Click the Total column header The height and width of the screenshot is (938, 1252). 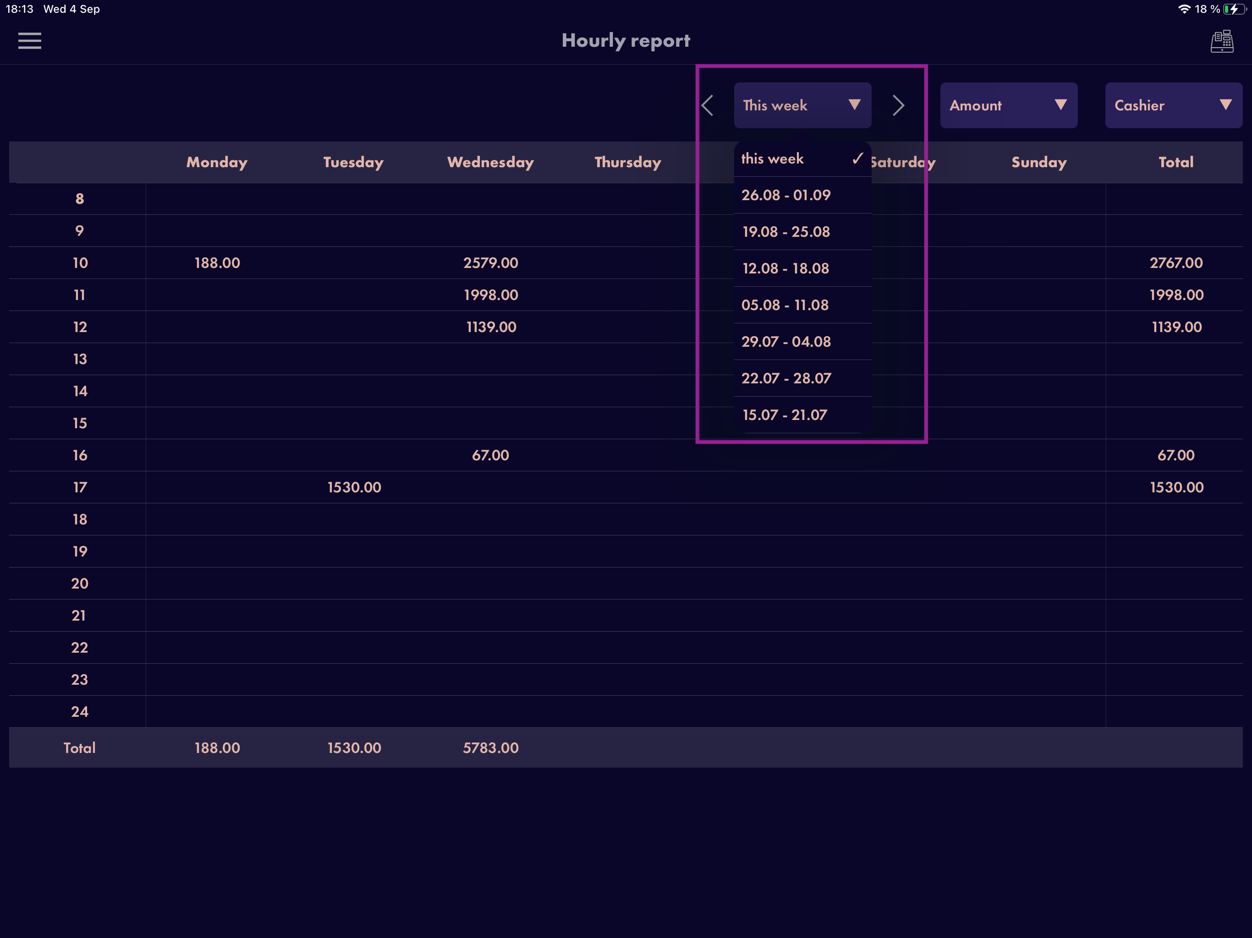1175,163
